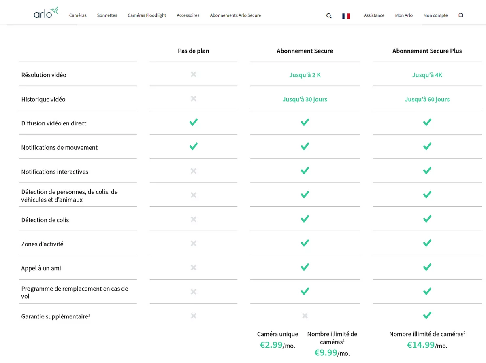Viewport: 486px width, 363px height.
Task: Click Secure checkmark for Détection de colis
Action: [305, 219]
